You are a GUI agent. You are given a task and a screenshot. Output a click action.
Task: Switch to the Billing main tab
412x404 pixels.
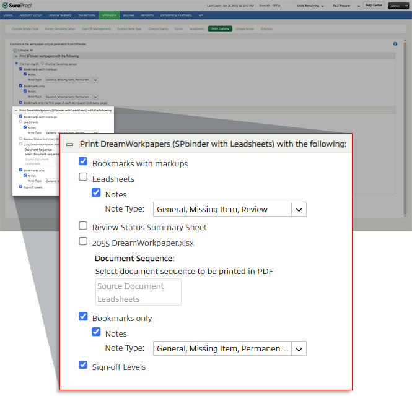pos(128,14)
